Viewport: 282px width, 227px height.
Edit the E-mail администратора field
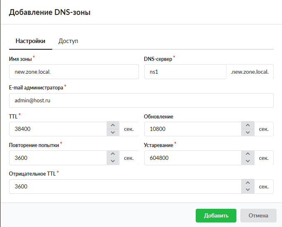coord(141,100)
